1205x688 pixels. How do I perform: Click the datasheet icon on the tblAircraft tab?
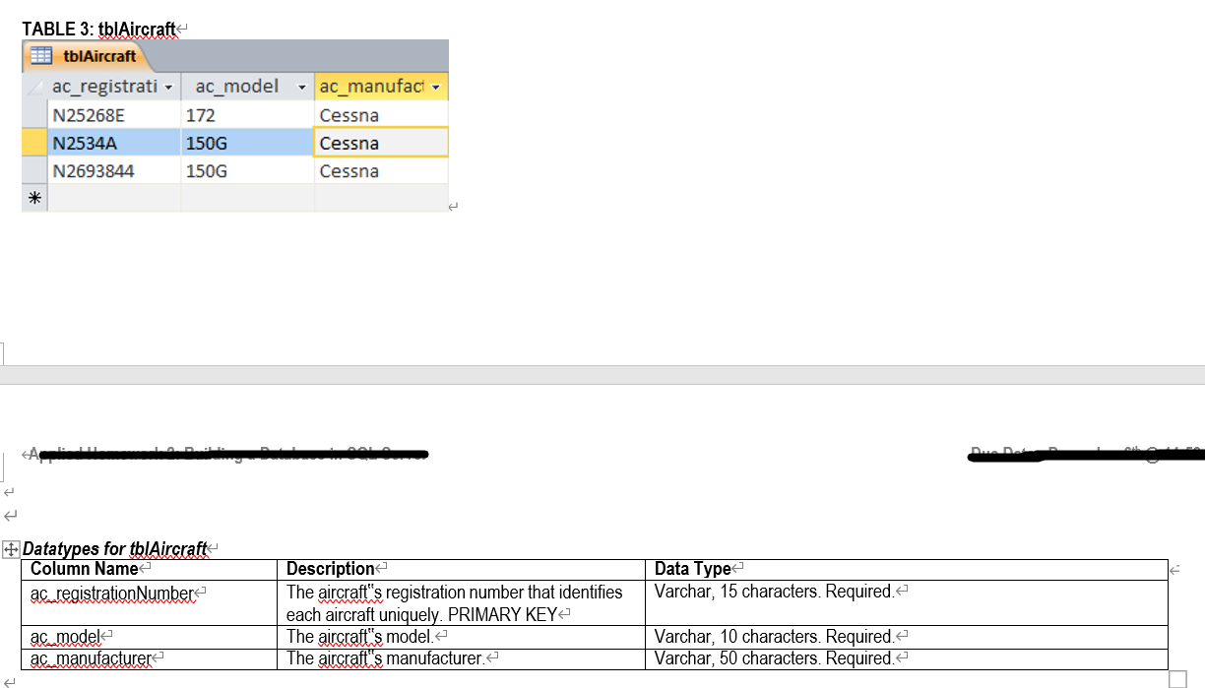[39, 56]
